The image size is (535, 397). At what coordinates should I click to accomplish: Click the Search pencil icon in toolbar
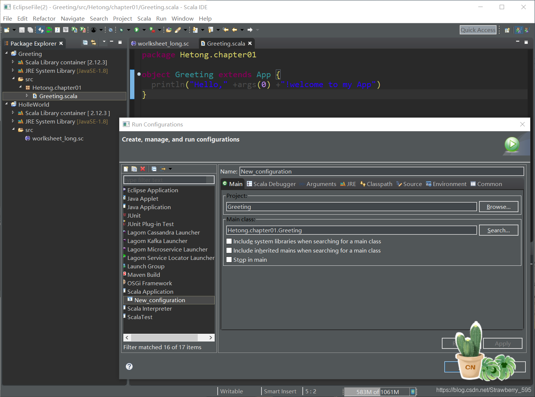coord(178,30)
